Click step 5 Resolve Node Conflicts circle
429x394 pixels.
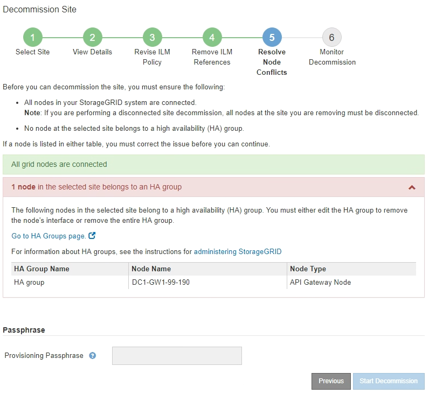click(272, 37)
